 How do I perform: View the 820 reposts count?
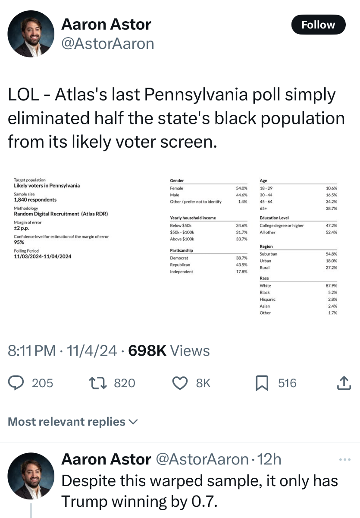[x=124, y=383]
